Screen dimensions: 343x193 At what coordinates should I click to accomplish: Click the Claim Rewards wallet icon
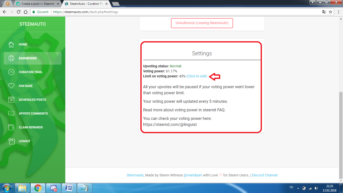click(x=11, y=127)
